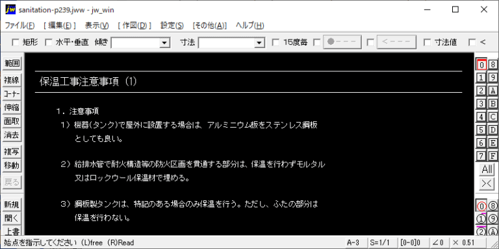This screenshot has width=499, height=249.
Task: Open the 作図(D) menu
Action: point(134,25)
